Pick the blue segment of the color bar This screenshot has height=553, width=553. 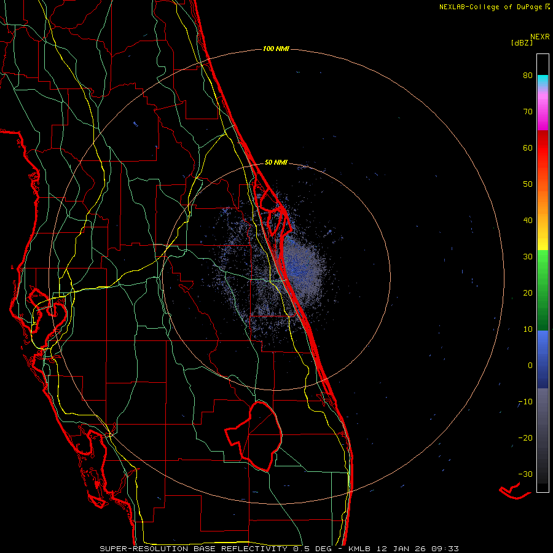pos(543,359)
